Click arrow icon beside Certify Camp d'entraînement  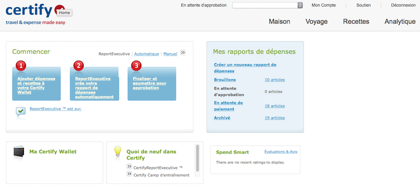(x=129, y=174)
